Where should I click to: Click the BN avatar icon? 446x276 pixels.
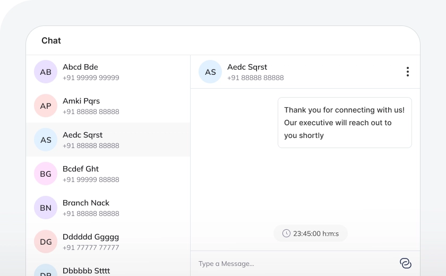click(x=46, y=208)
